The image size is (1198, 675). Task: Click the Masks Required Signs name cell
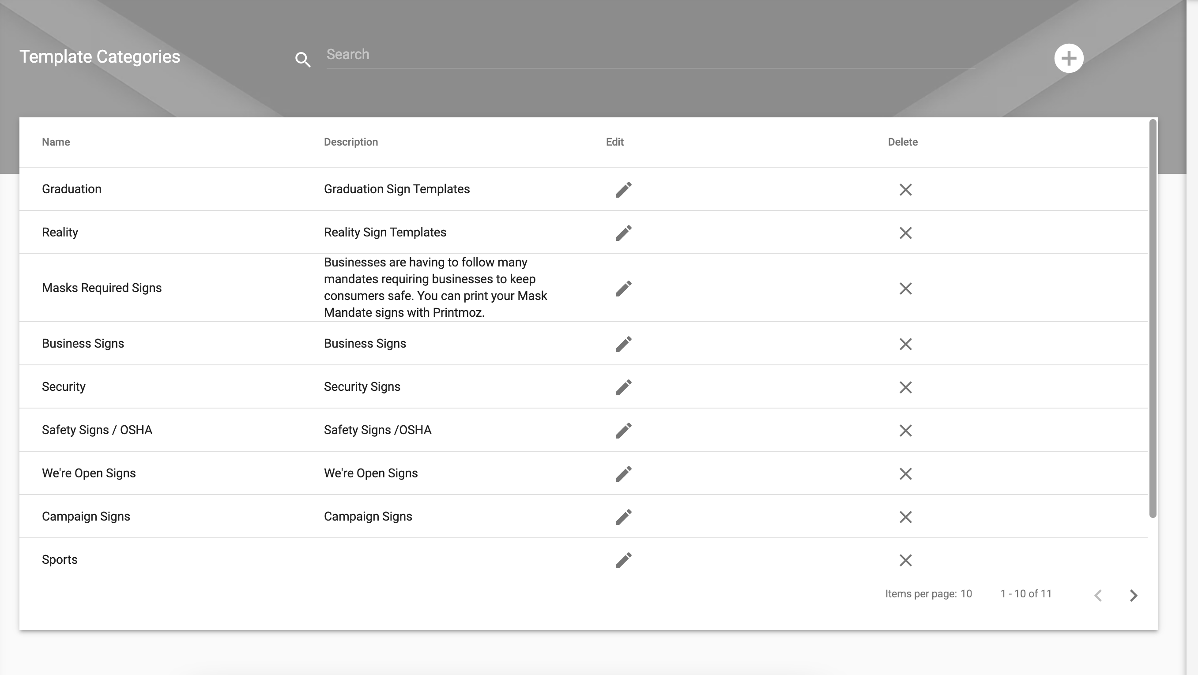pos(102,288)
